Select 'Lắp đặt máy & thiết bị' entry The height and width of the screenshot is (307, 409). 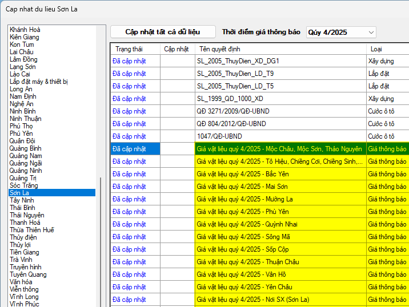[39, 82]
